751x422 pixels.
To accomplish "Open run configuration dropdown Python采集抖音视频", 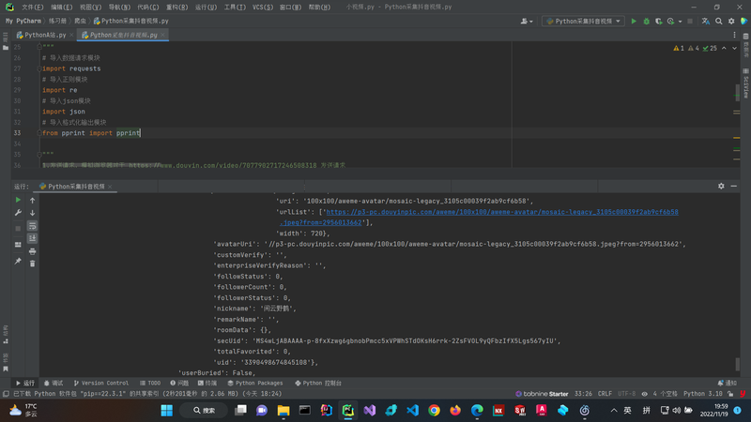I will point(583,21).
